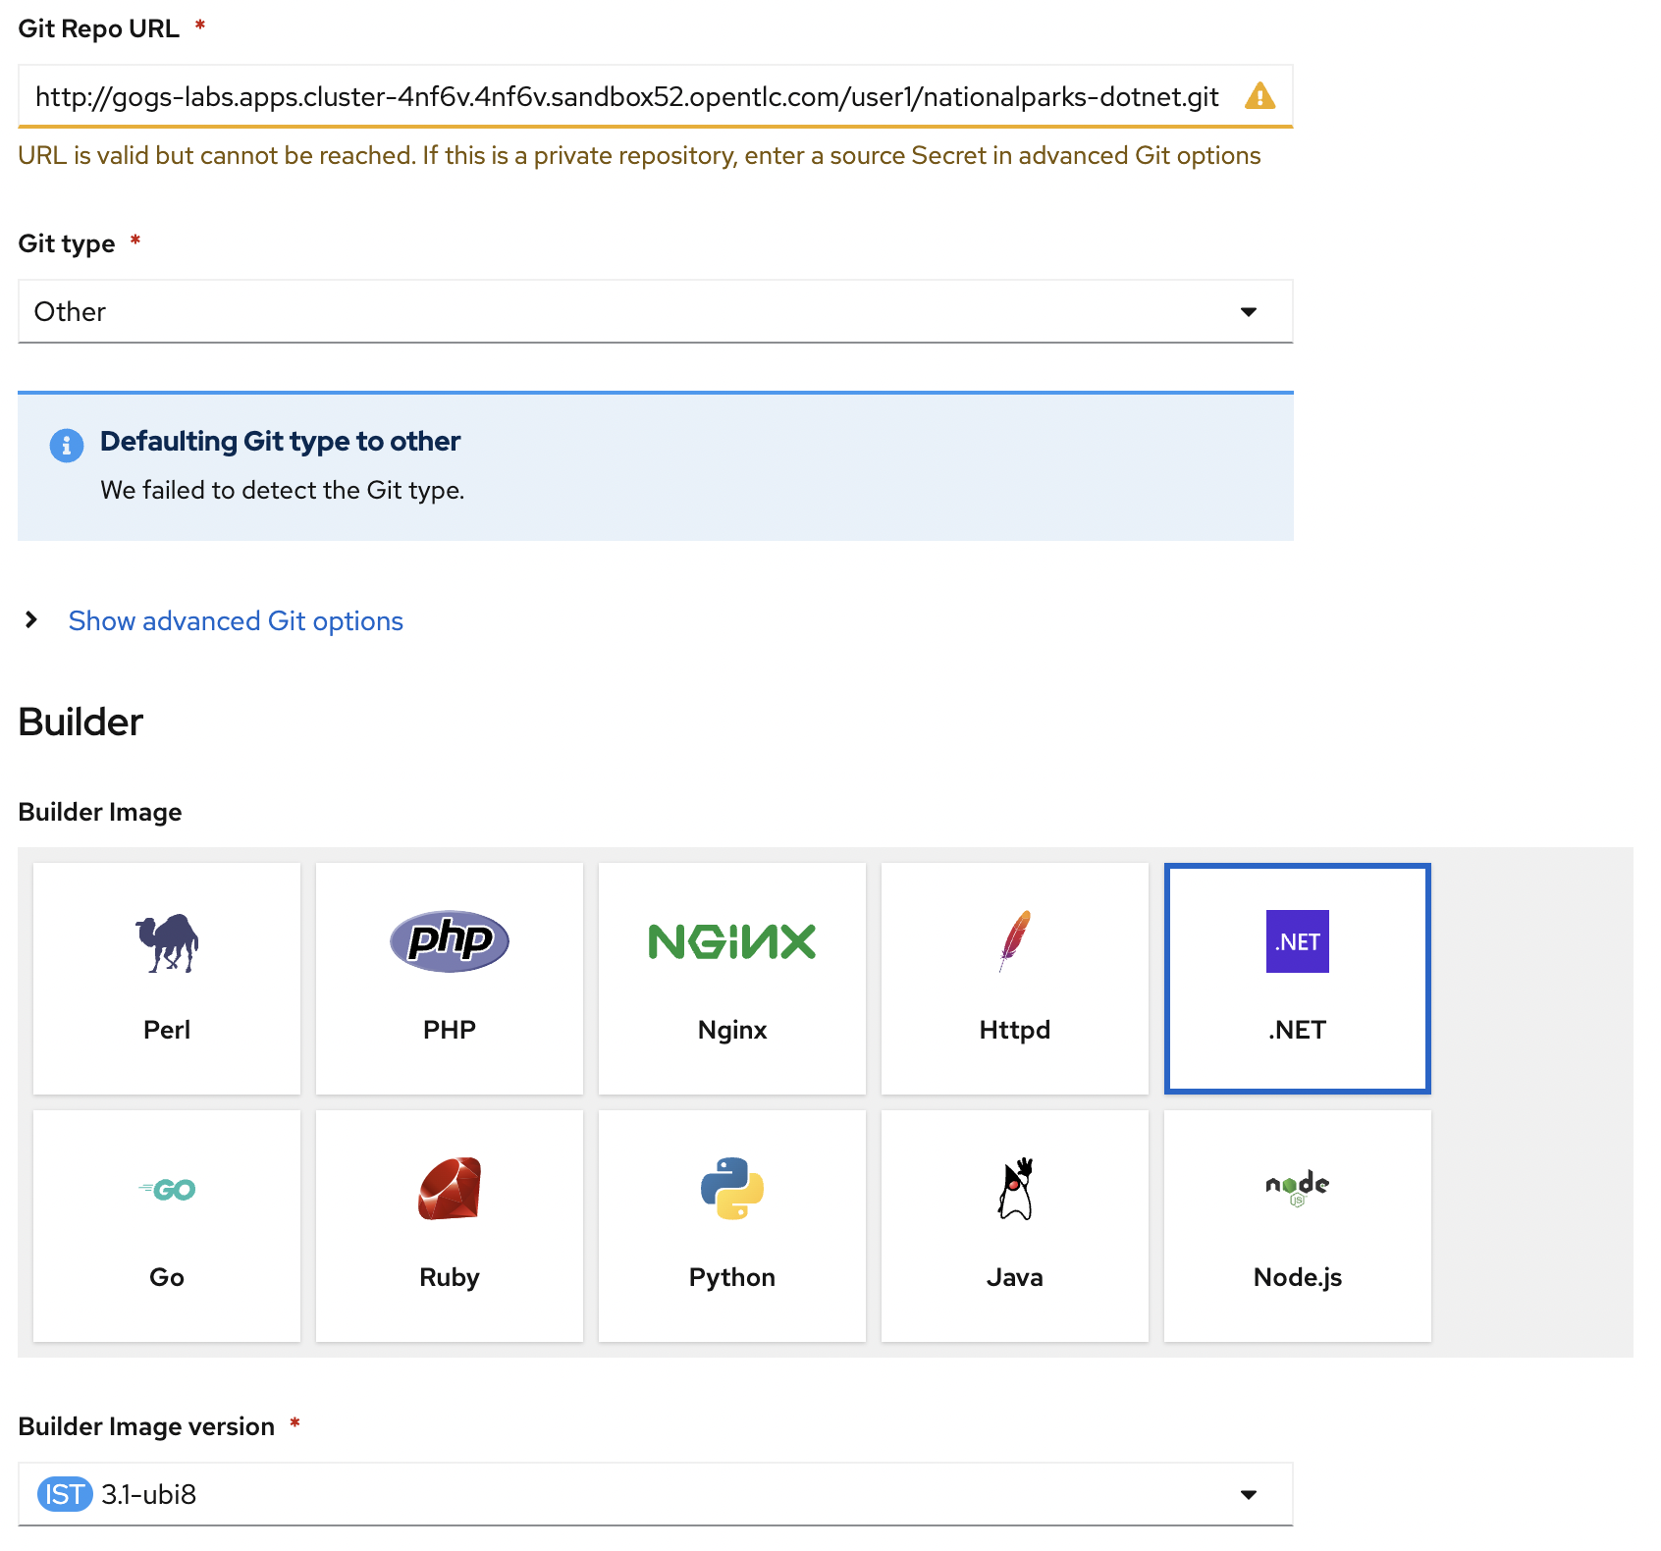Click the PHP card label
This screenshot has height=1551, width=1661.
450,1030
